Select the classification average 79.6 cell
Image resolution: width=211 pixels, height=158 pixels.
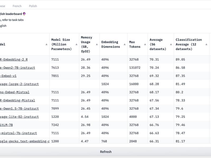click(x=191, y=108)
